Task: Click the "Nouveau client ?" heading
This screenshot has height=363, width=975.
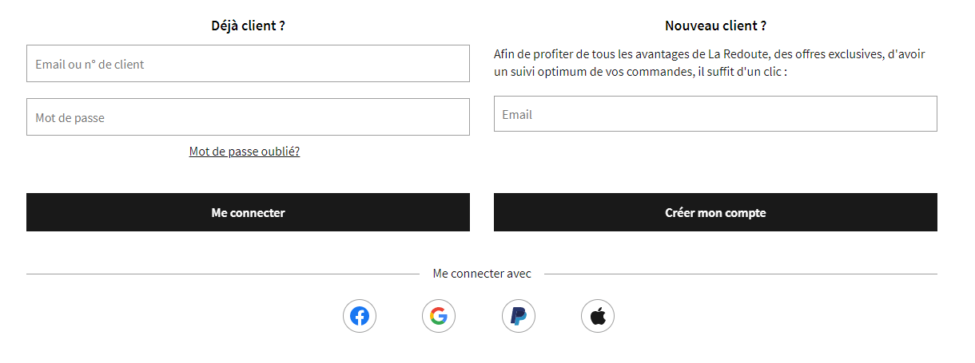Action: [x=715, y=26]
